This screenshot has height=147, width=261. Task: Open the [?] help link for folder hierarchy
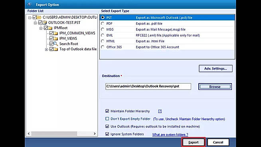(x=160, y=111)
